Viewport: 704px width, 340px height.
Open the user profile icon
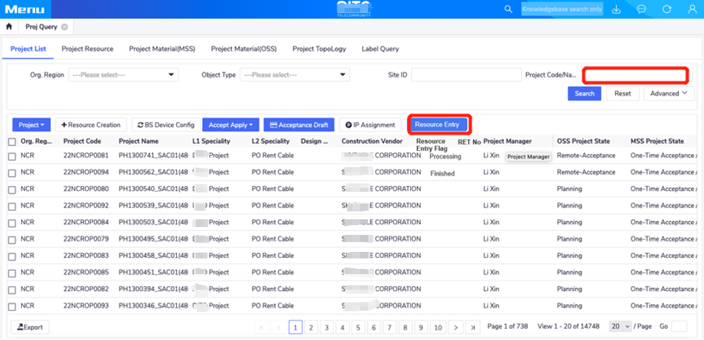(692, 9)
